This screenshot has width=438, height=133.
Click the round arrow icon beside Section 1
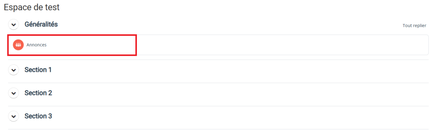tap(14, 70)
